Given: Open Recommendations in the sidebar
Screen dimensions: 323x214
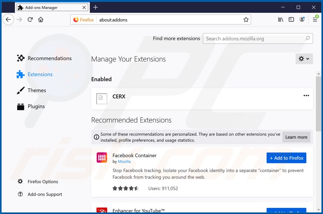Looking at the screenshot, I should click(x=44, y=58).
